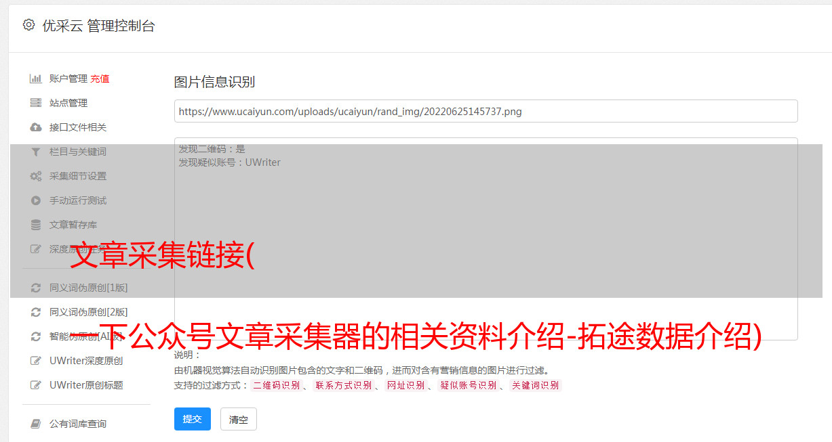This screenshot has width=832, height=442.
Task: Click the database icon for 文章暂存库
Action: 36,225
